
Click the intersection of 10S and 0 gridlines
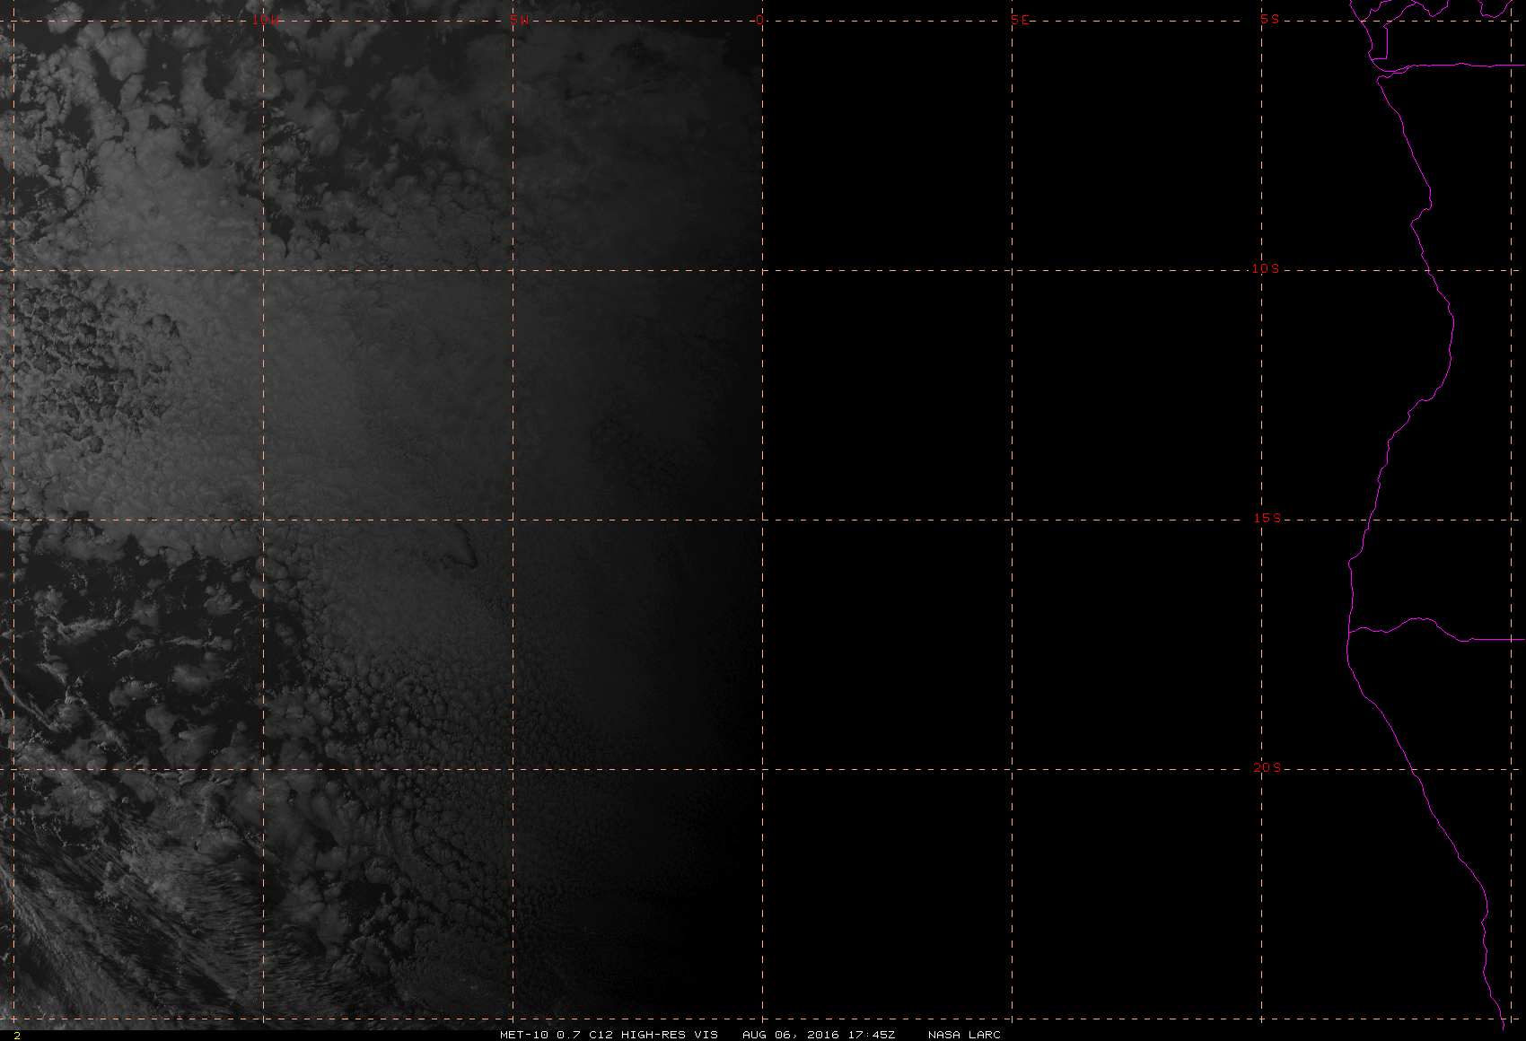pos(762,269)
